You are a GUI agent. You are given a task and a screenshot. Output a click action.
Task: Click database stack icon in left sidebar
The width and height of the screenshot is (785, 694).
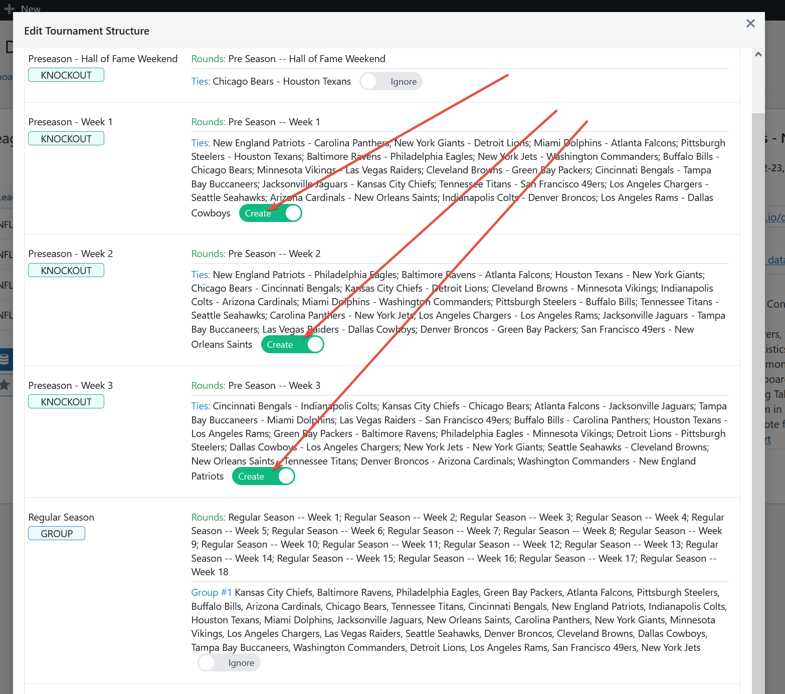pyautogui.click(x=5, y=359)
